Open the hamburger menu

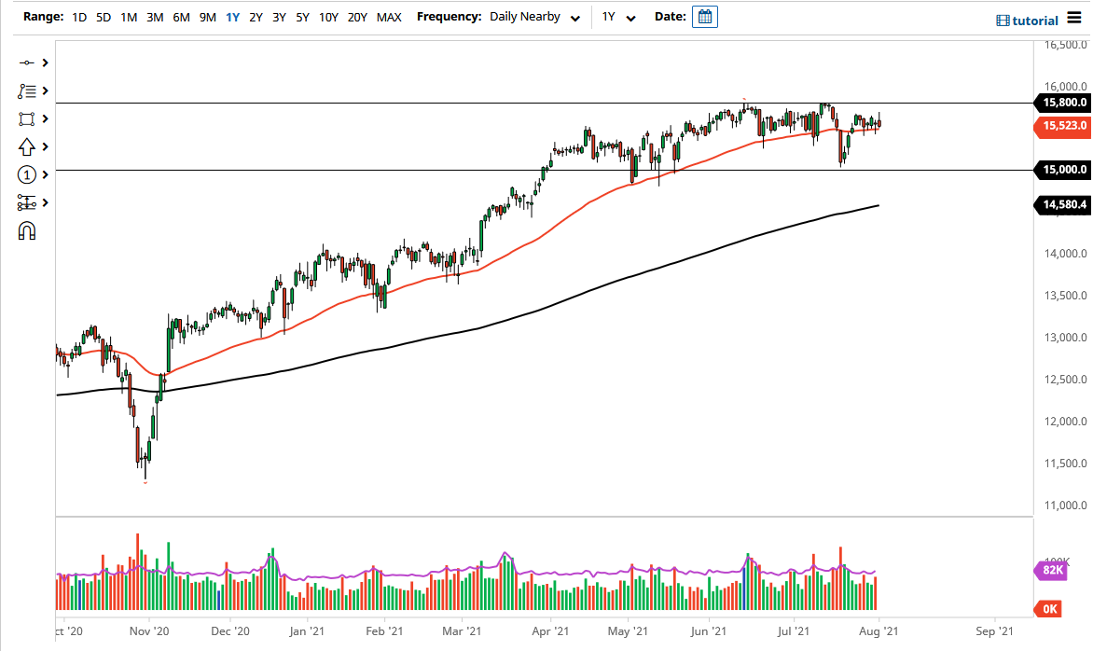coord(1072,19)
